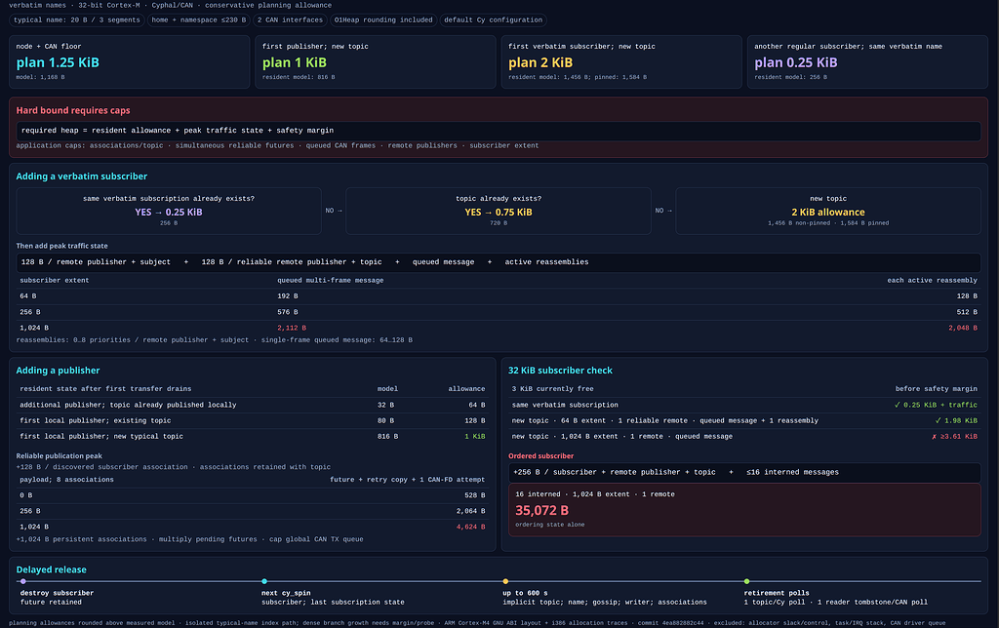Select the 'typical name: 20 B / 3 segments' chip

(x=76, y=20)
